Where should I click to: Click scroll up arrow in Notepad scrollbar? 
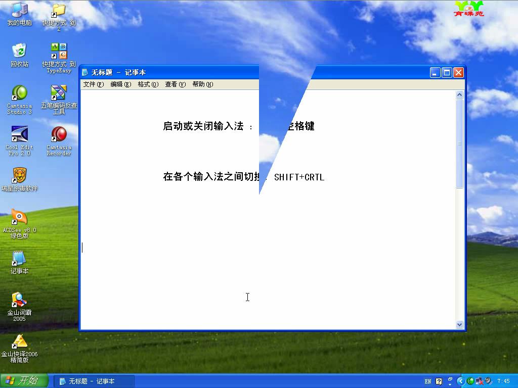pos(459,95)
